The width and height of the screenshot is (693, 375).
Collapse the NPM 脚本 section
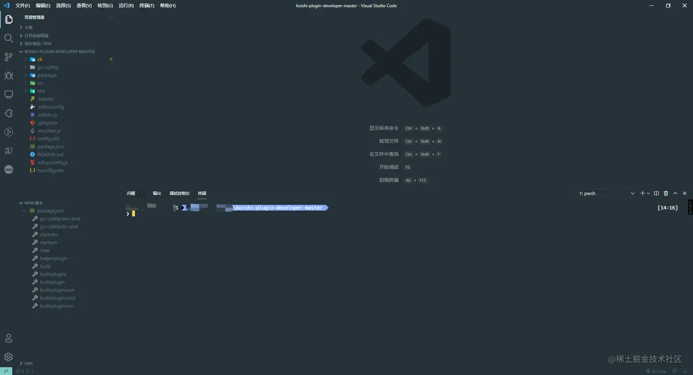click(x=33, y=203)
